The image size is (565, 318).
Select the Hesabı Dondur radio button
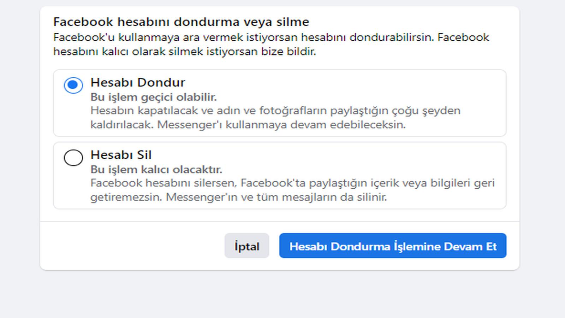(x=73, y=85)
